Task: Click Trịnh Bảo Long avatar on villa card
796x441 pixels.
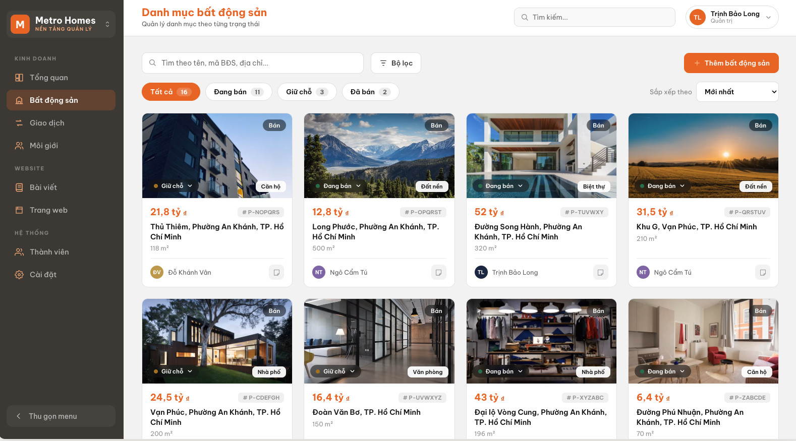Action: pyautogui.click(x=481, y=273)
